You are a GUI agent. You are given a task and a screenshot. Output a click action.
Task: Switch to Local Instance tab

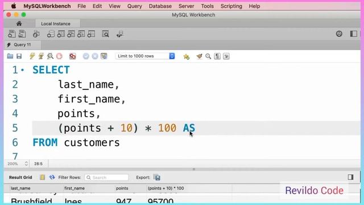click(56, 24)
